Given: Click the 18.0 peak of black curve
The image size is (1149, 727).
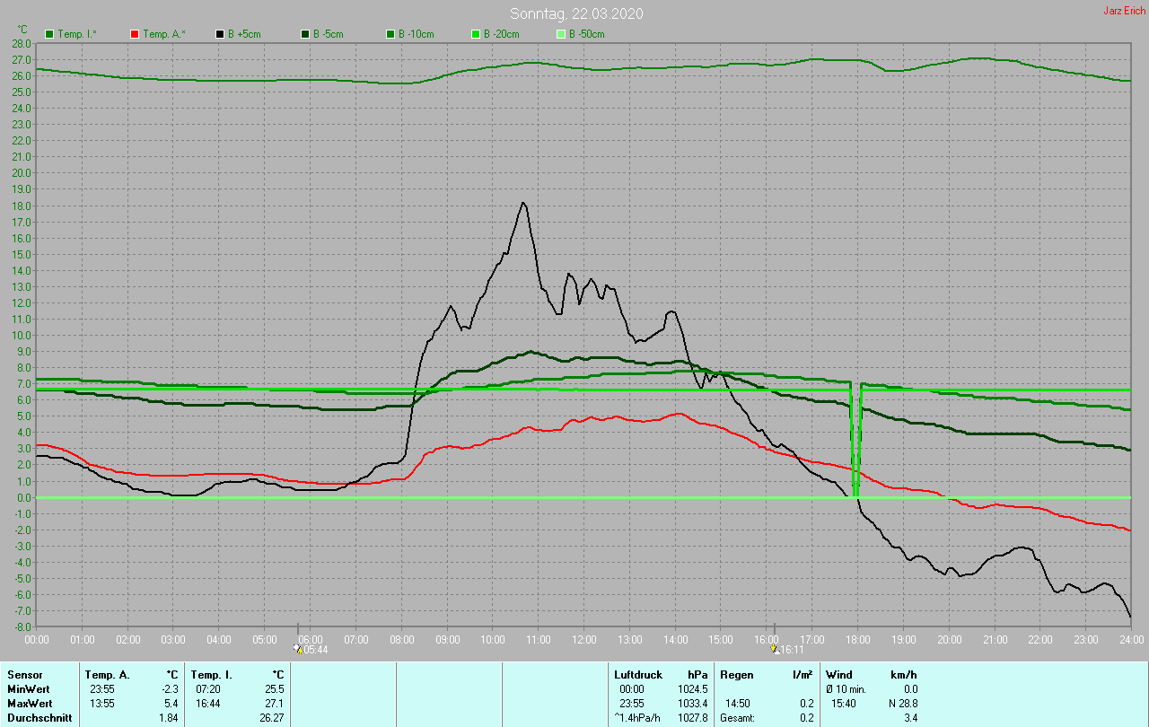Looking at the screenshot, I should (523, 203).
